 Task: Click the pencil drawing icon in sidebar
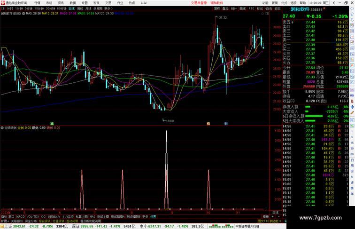(352, 113)
